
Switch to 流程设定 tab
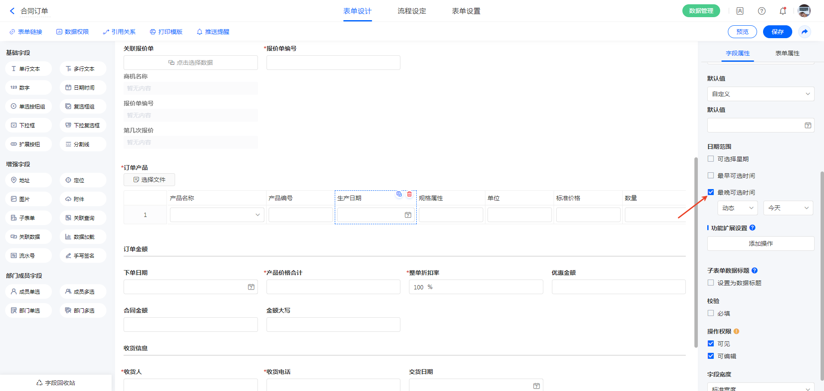point(412,11)
